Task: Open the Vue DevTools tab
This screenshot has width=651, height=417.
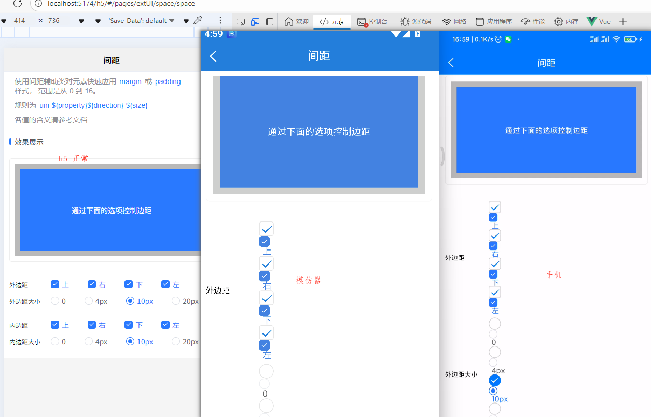Action: click(x=599, y=22)
